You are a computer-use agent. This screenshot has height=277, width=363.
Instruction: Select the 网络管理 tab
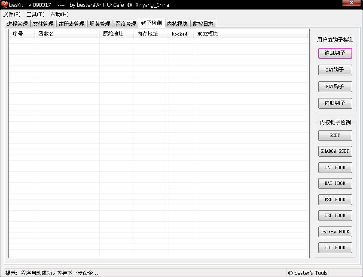(x=125, y=24)
